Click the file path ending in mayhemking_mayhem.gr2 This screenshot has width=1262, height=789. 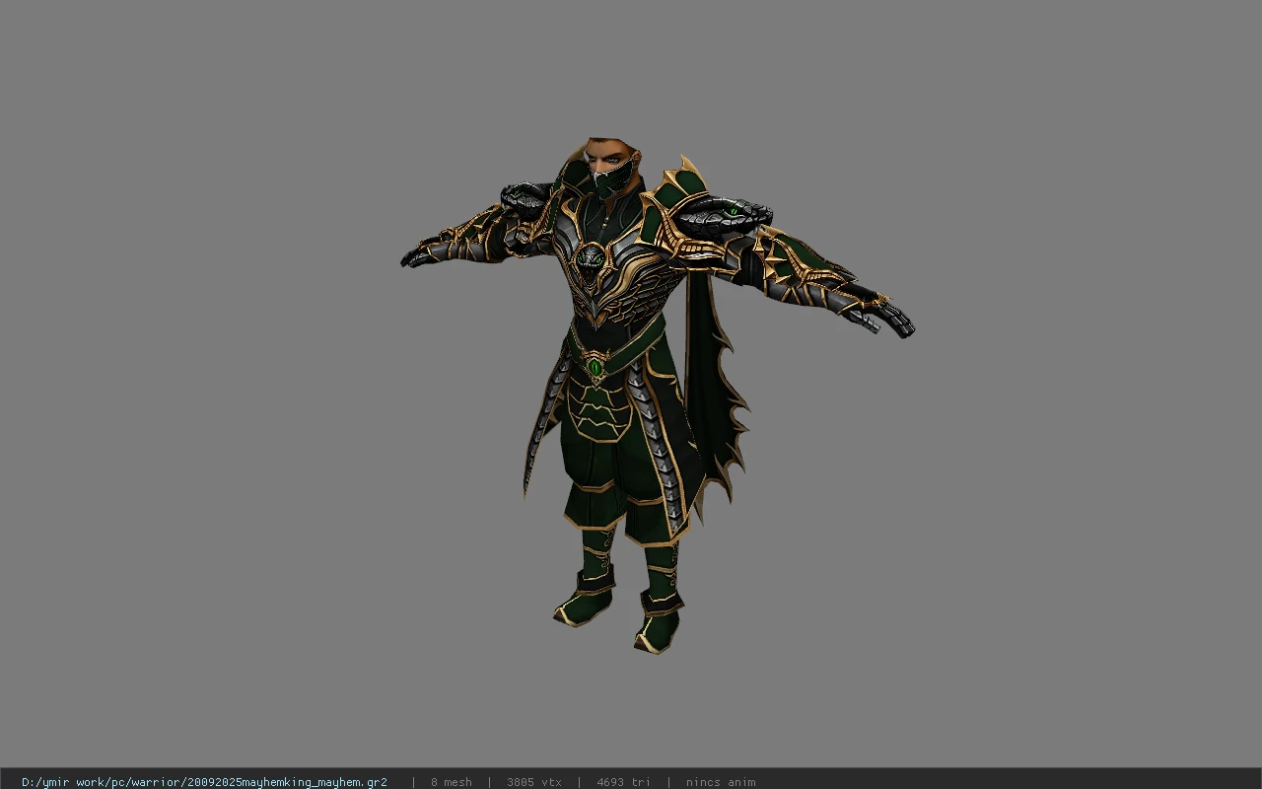pos(204,782)
